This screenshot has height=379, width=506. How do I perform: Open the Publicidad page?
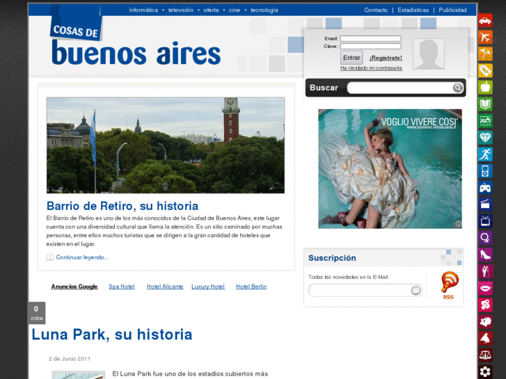pos(452,10)
